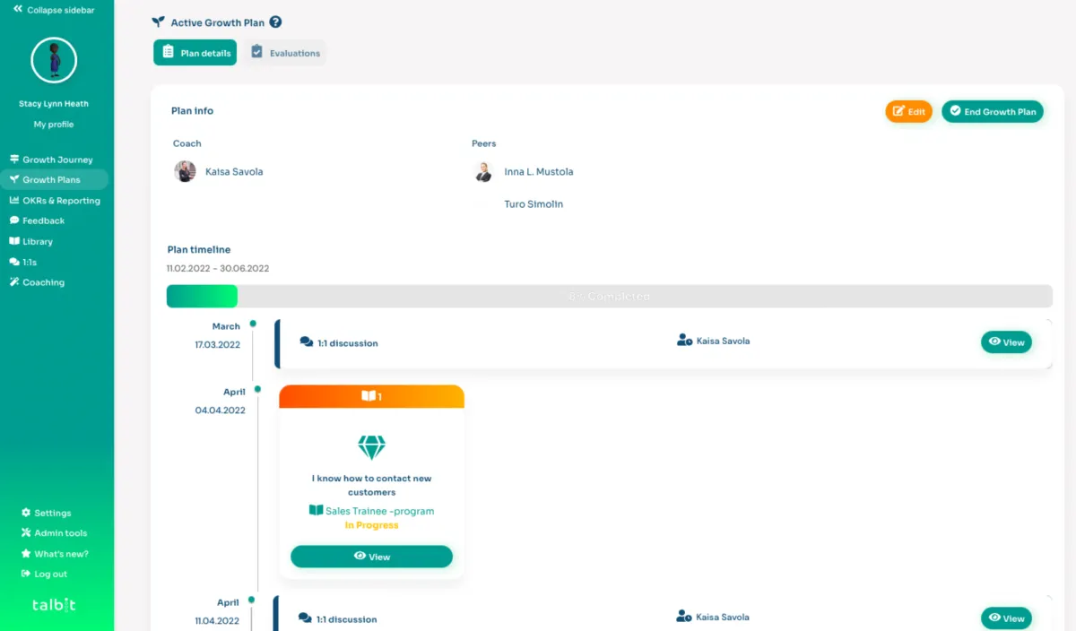This screenshot has width=1076, height=631.
Task: Click End Growth Plan
Action: point(993,111)
